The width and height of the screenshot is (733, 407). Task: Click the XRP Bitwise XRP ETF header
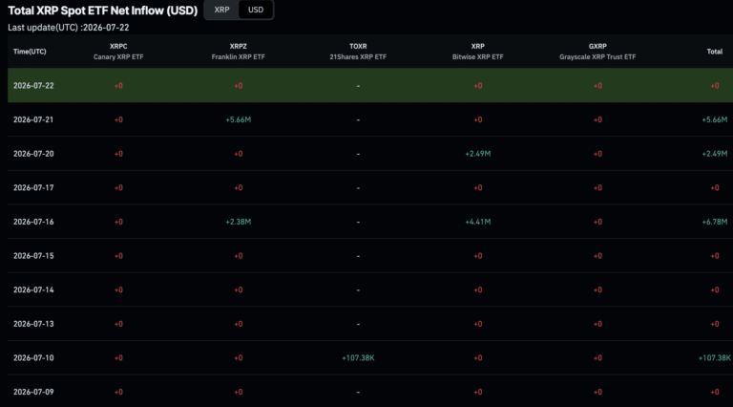pyautogui.click(x=478, y=52)
